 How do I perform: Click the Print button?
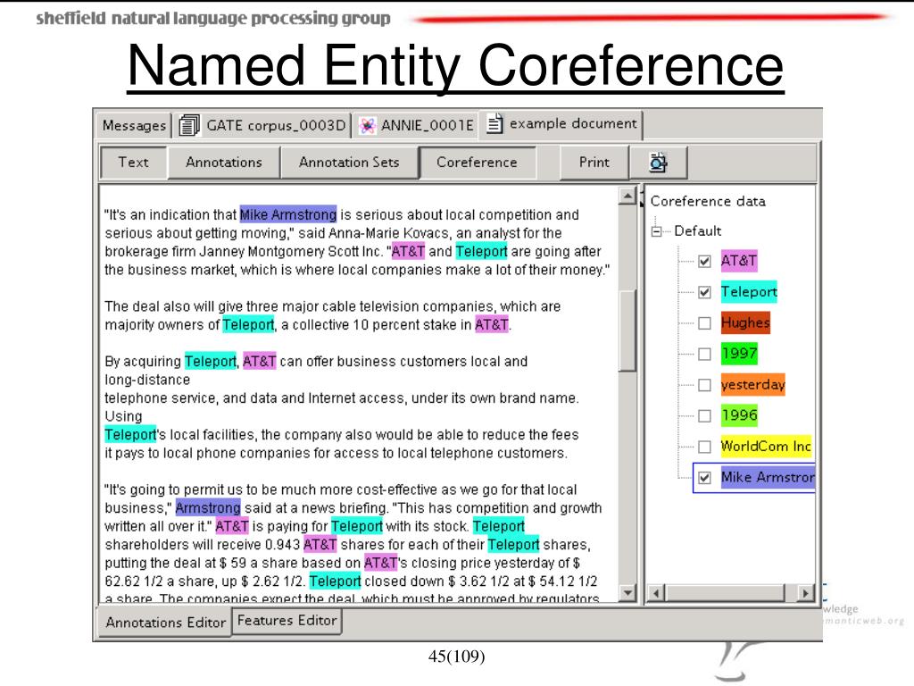coord(594,163)
